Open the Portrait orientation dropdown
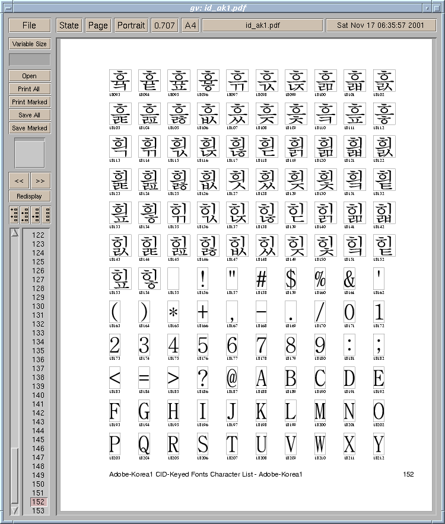 [131, 25]
